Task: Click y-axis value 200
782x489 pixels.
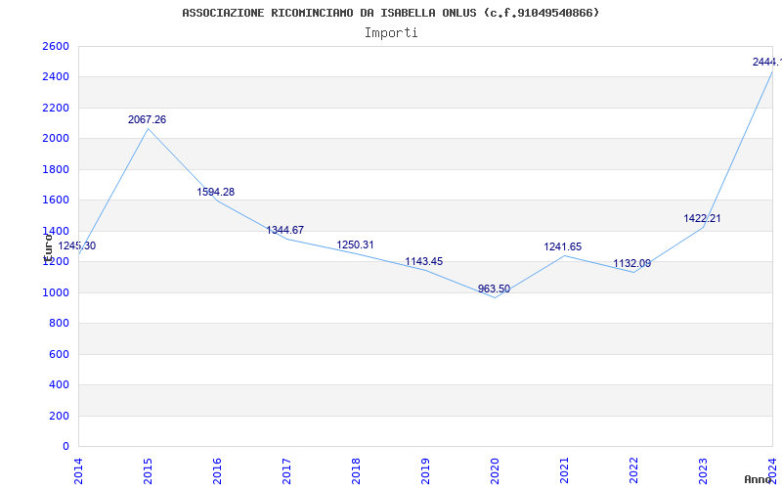Action: [x=59, y=416]
